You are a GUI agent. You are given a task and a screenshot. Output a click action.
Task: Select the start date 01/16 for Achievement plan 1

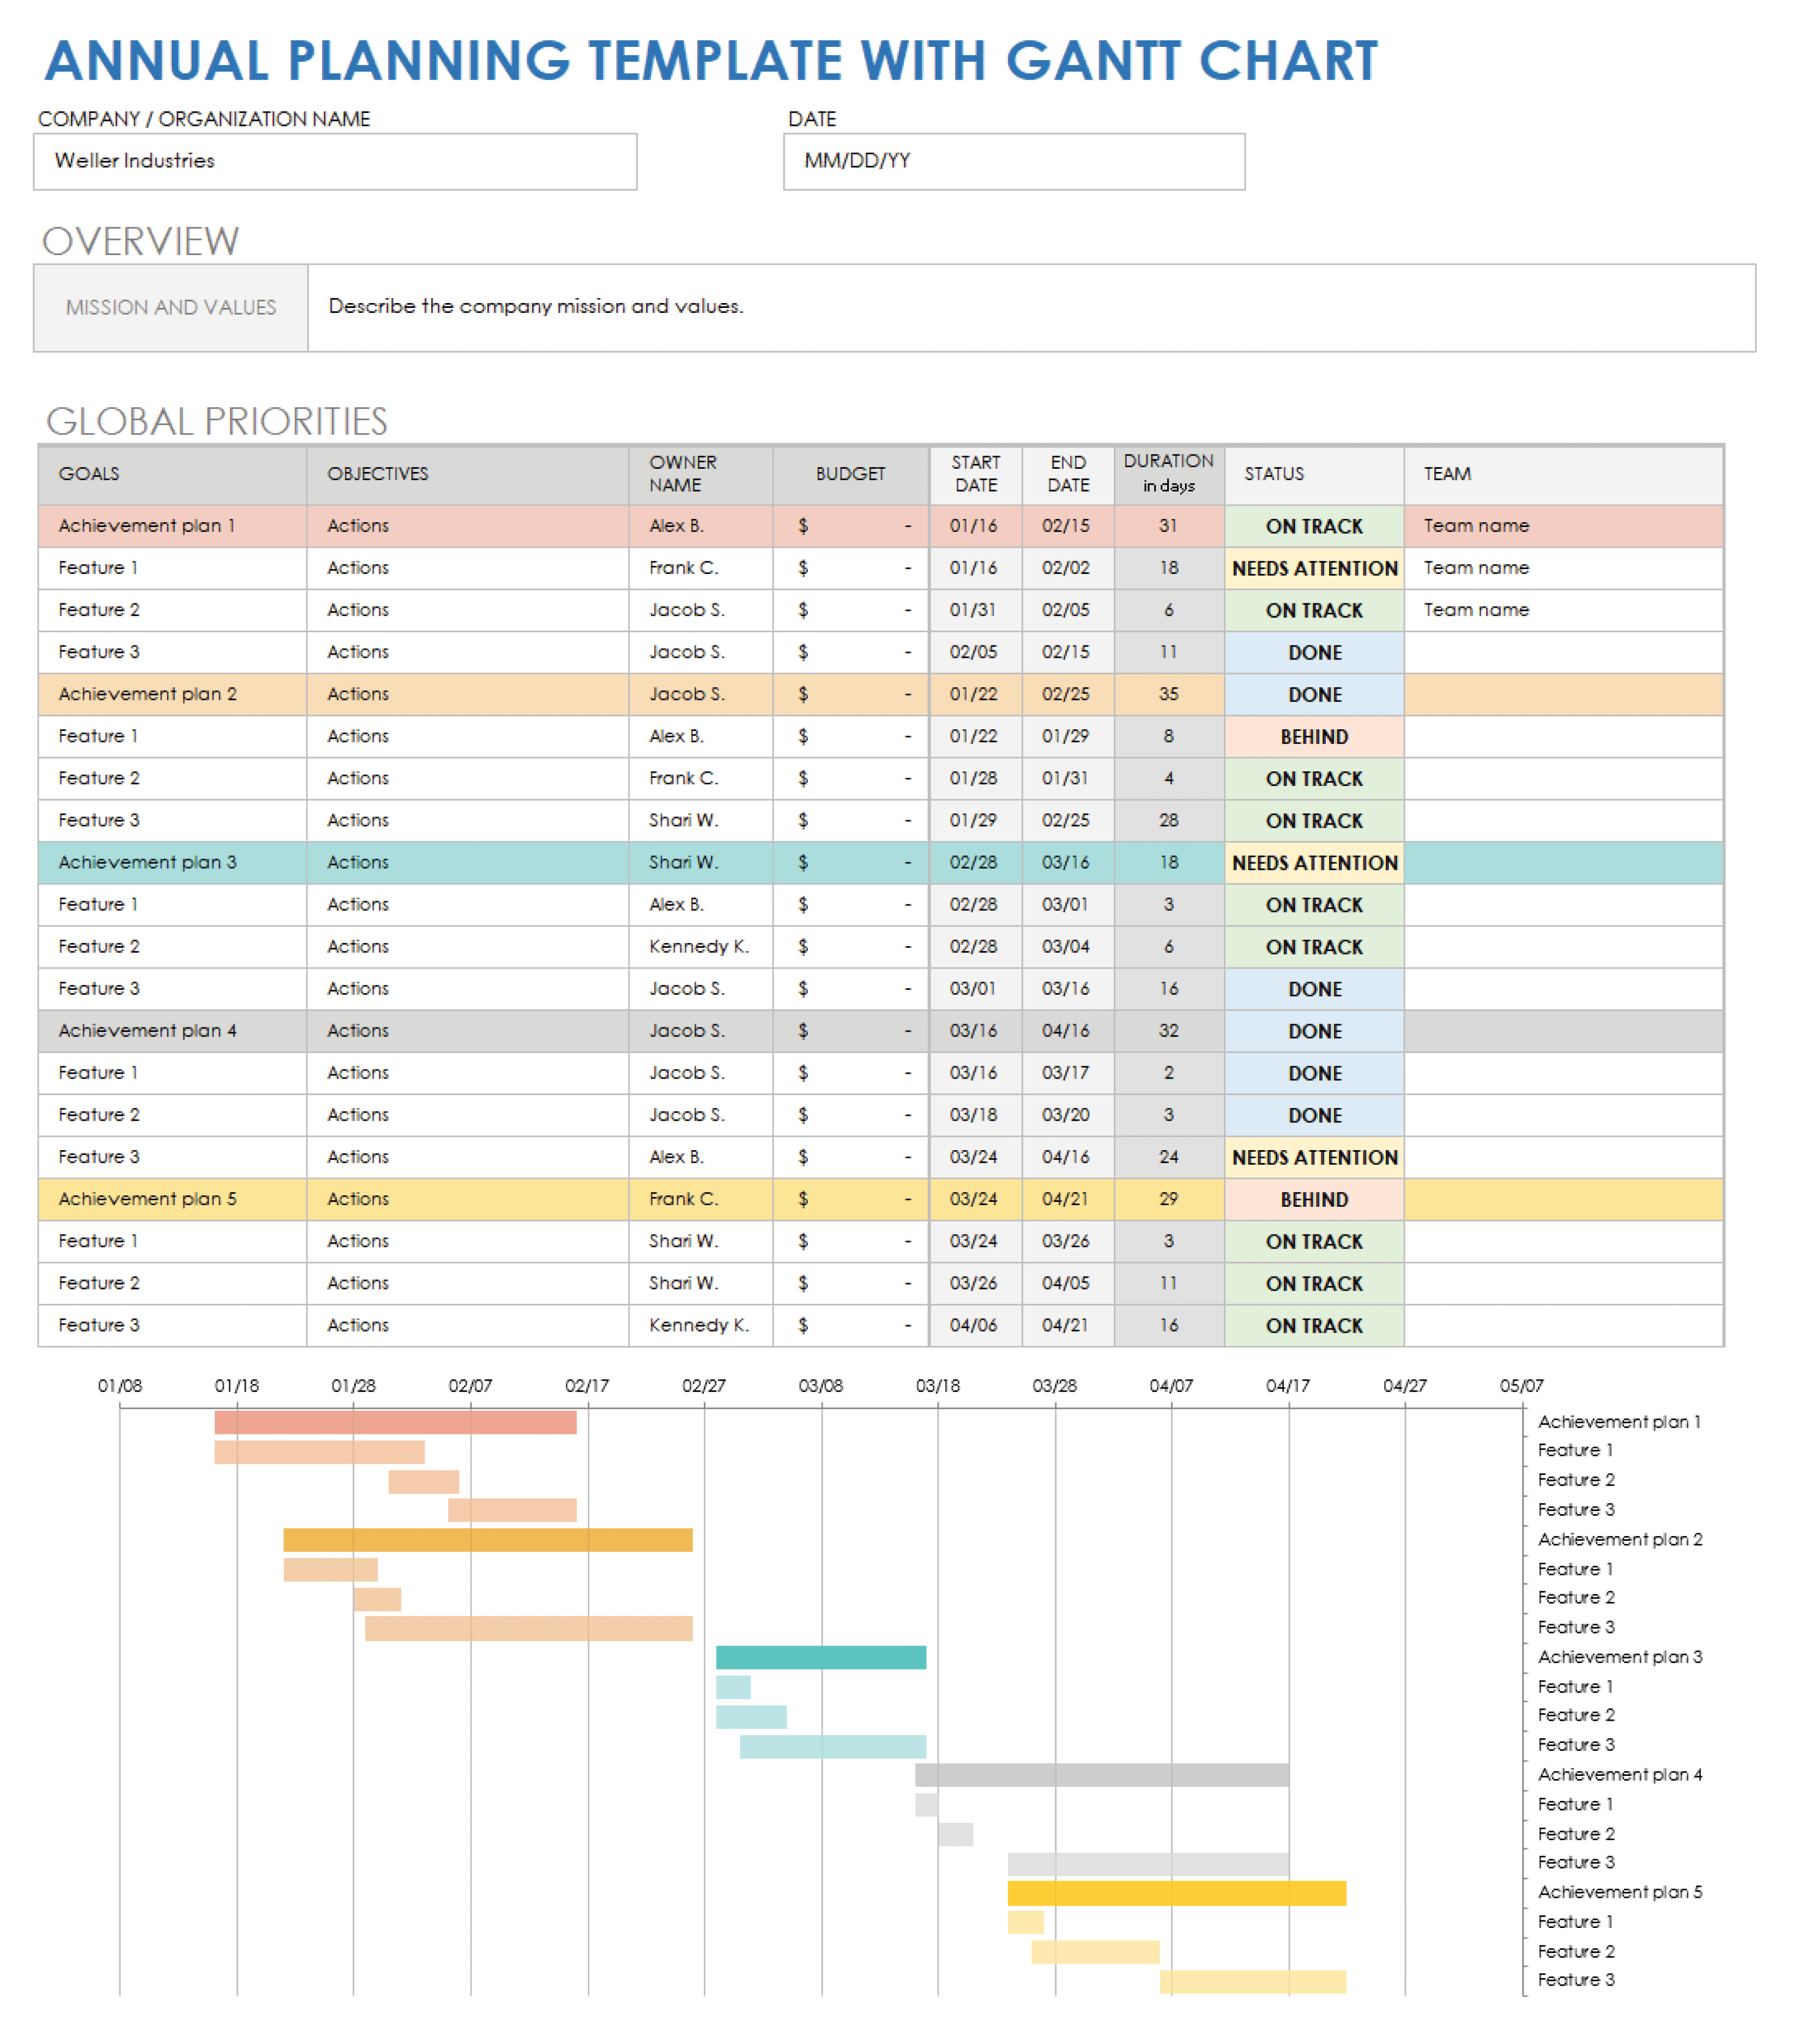974,526
